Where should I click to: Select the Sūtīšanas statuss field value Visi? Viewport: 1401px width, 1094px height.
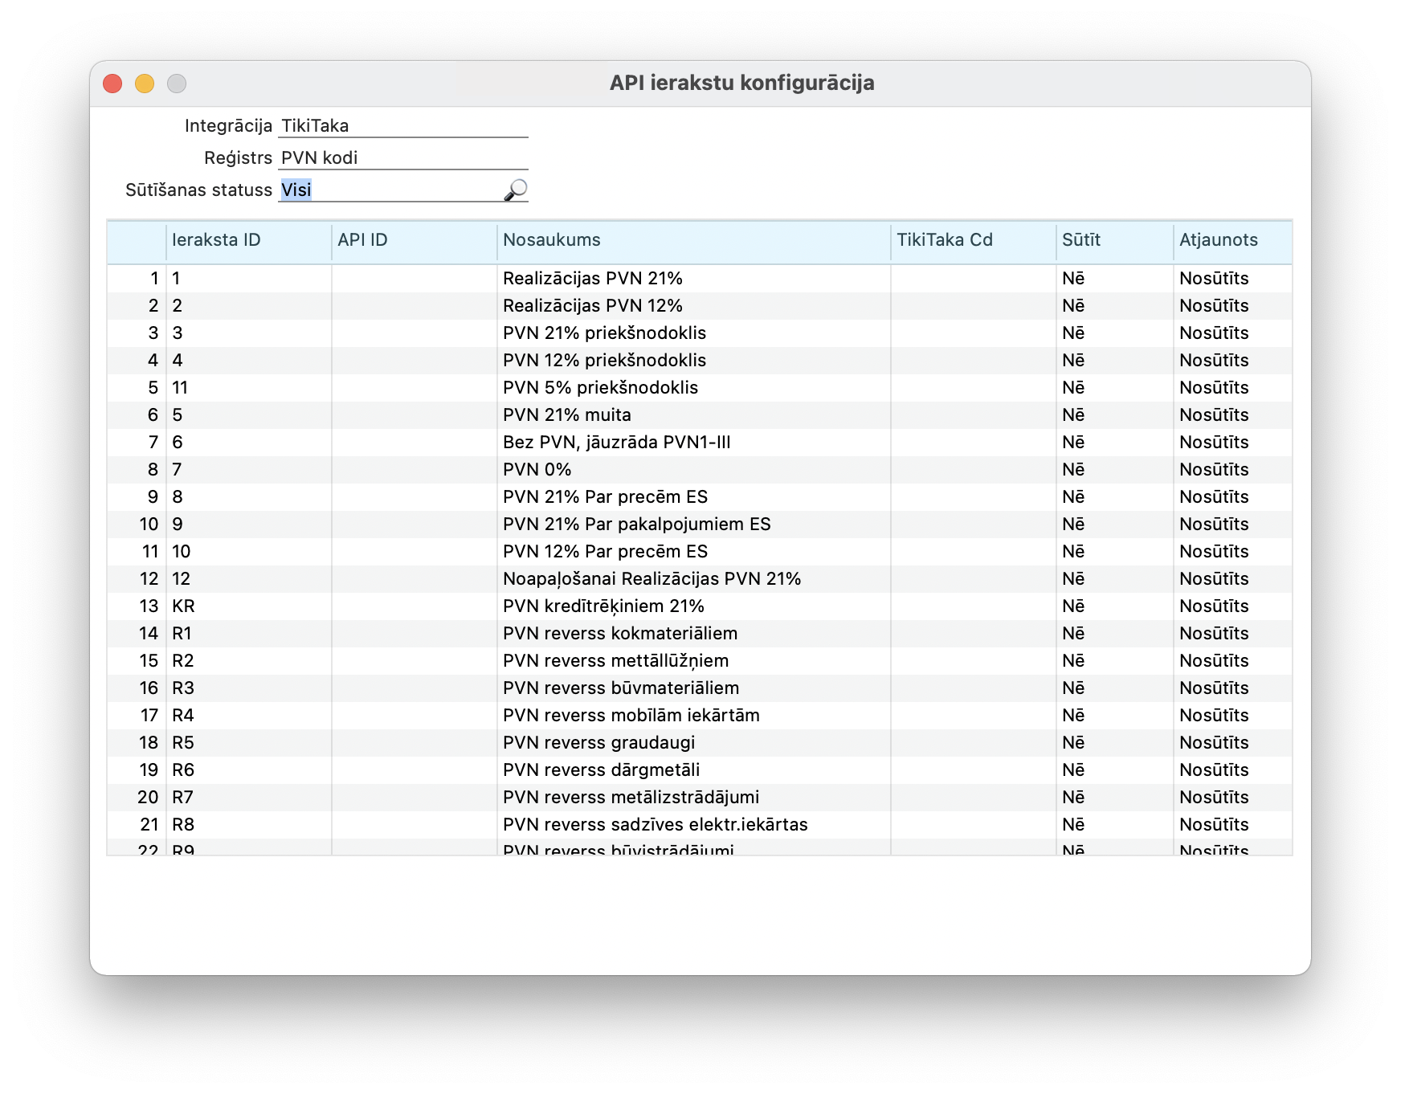tap(296, 190)
